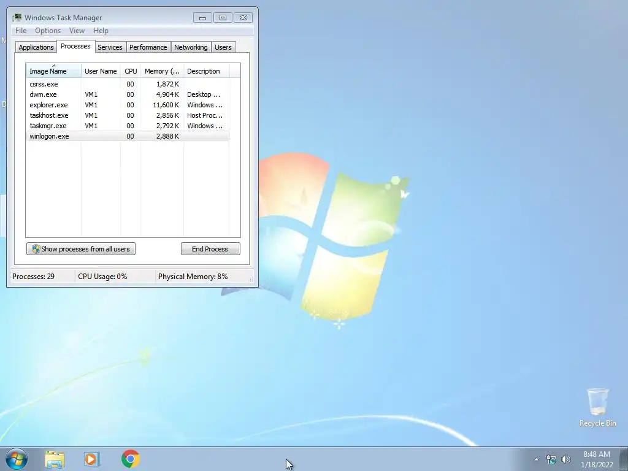This screenshot has height=471, width=628.
Task: Click the network status tray icon
Action: click(x=551, y=459)
